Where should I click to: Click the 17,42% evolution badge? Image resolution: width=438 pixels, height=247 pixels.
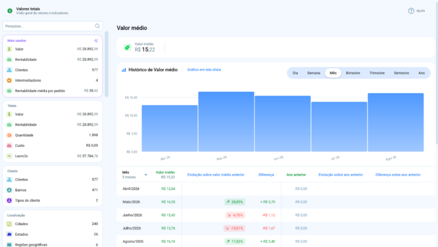(x=235, y=241)
